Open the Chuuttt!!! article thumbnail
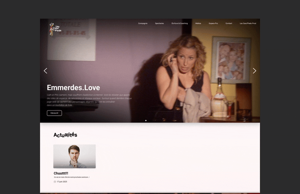 coord(75,156)
